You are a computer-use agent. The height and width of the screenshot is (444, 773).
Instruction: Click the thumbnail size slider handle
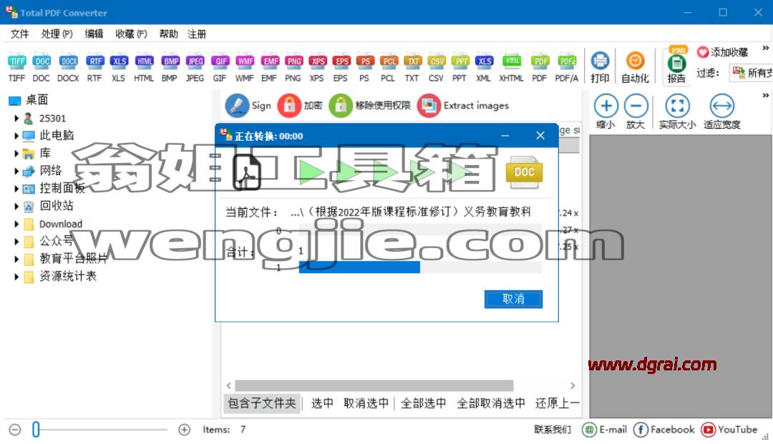coord(36,429)
